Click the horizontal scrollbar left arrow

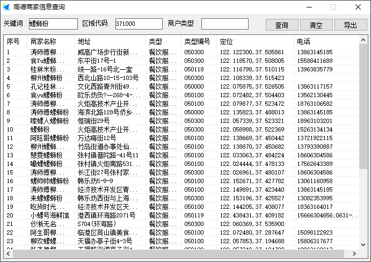coord(8,253)
